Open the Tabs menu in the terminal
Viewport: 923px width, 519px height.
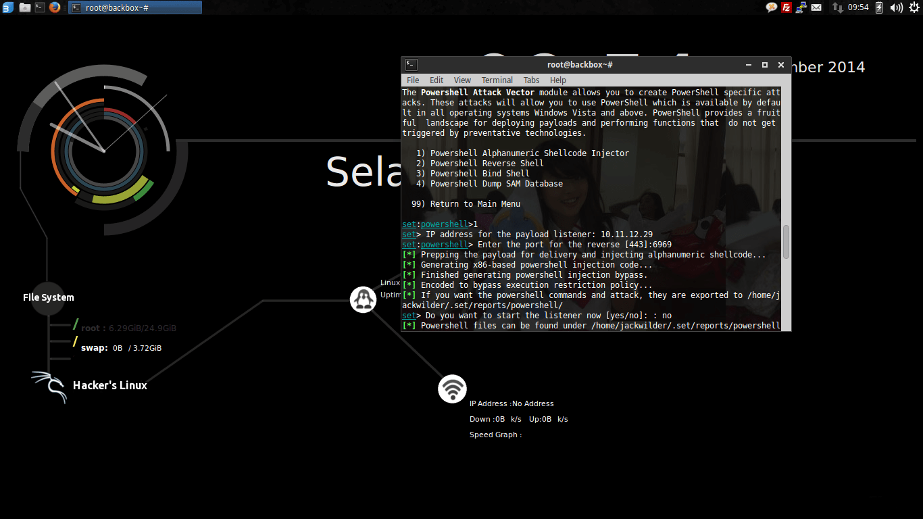point(531,80)
